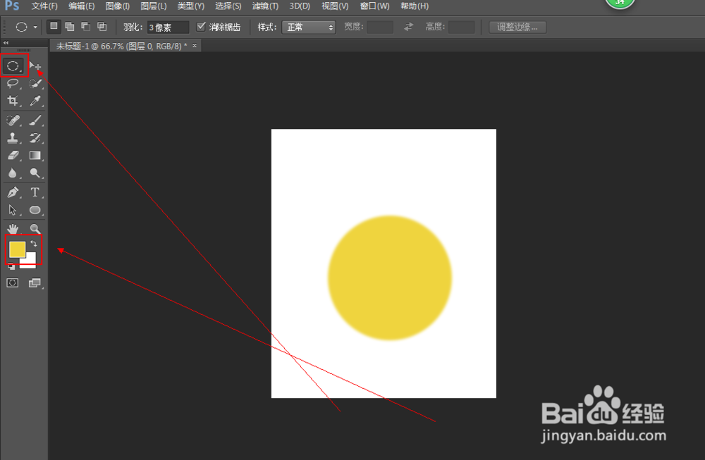Select the Blur tool

point(13,173)
